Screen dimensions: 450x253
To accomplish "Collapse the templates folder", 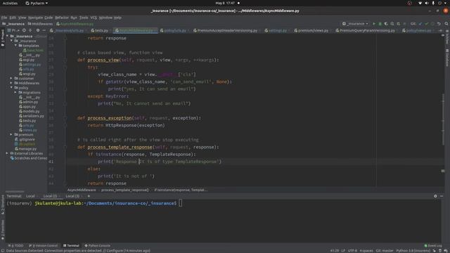I will click(x=15, y=46).
